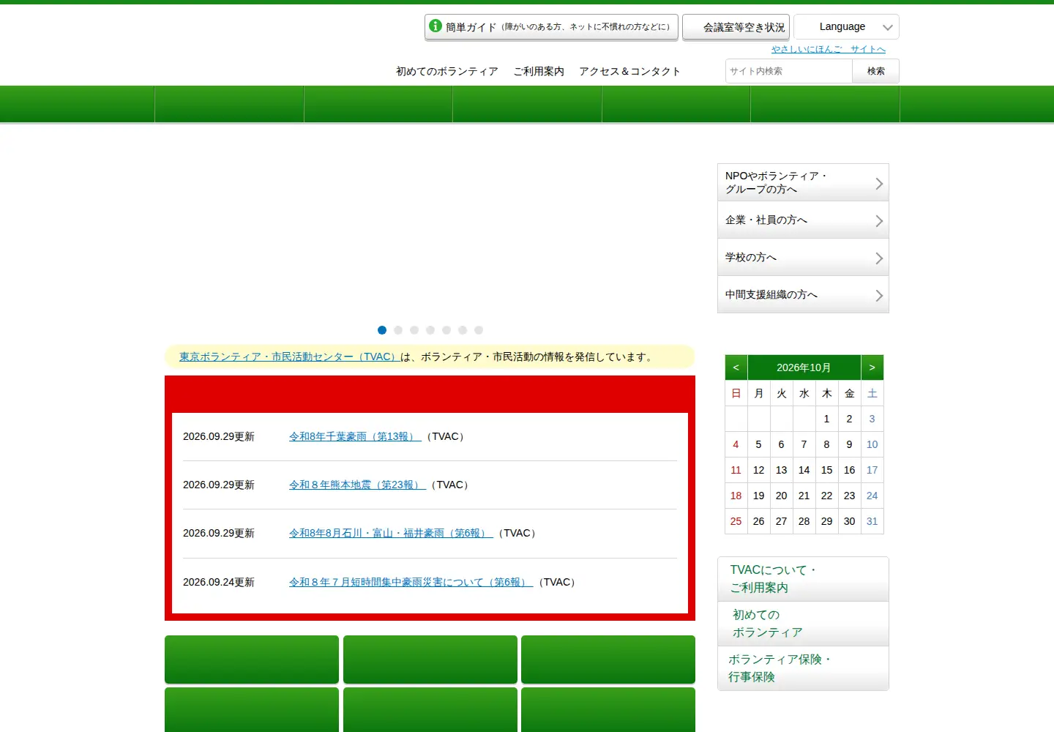Open ボランティア保険・行事保険 sidebar item
1054x732 pixels.
pyautogui.click(x=803, y=668)
